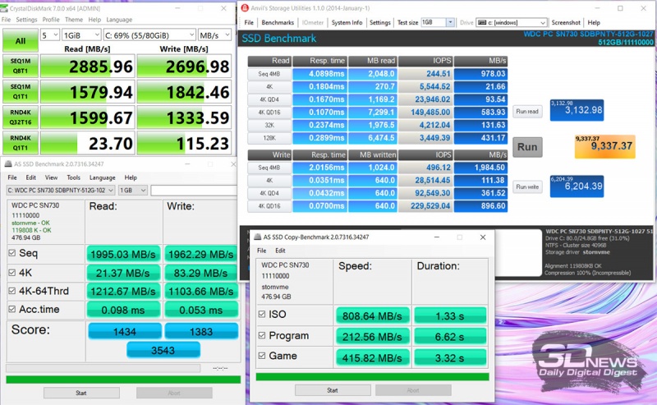Image resolution: width=657 pixels, height=405 pixels.
Task: Open CrystalDiskMark Help menu
Action: pyautogui.click(x=94, y=20)
